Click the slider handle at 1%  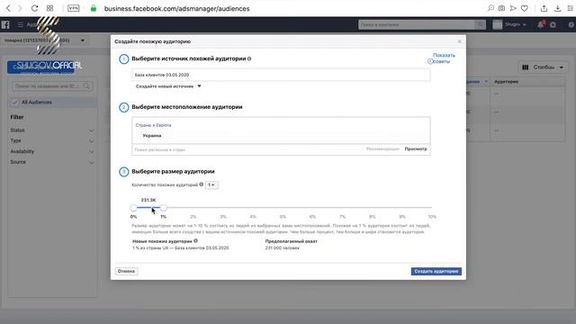coord(163,208)
